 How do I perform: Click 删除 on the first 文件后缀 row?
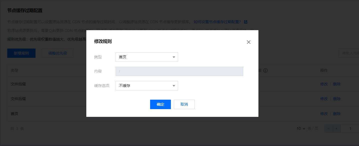[x=337, y=84]
